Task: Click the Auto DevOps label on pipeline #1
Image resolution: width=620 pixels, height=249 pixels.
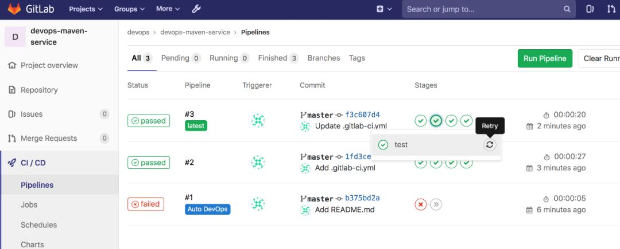Action: [x=208, y=209]
